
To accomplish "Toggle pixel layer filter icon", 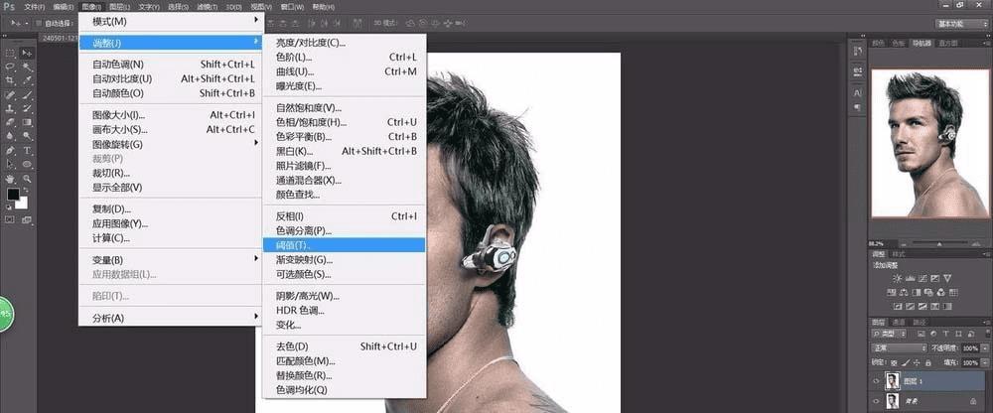I will (921, 334).
